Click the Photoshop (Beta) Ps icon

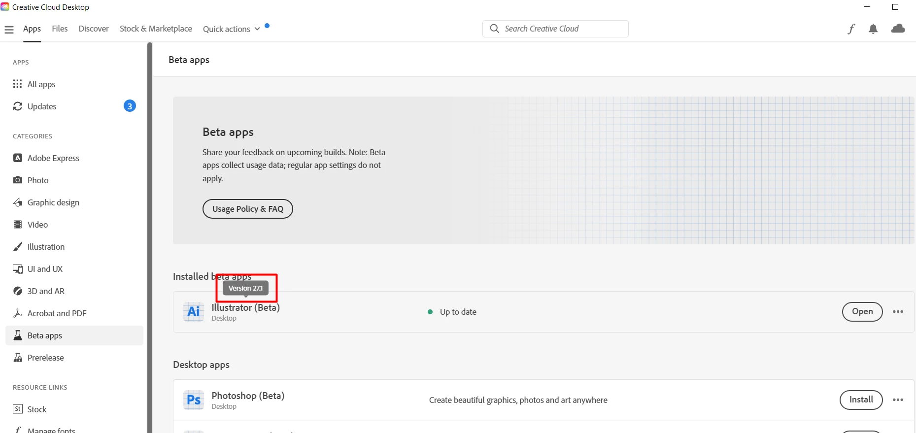(x=194, y=400)
